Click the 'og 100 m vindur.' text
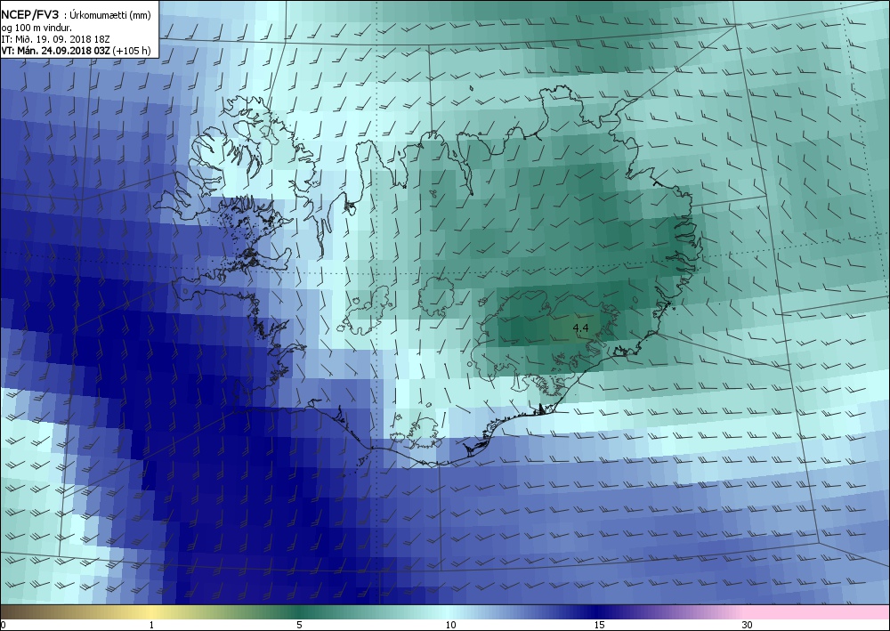890x631 pixels. click(x=36, y=28)
